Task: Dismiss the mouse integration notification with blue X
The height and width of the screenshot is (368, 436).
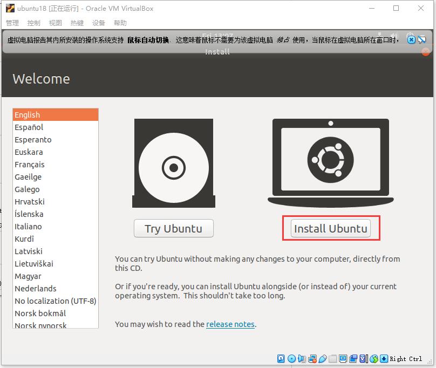Action: (x=411, y=40)
